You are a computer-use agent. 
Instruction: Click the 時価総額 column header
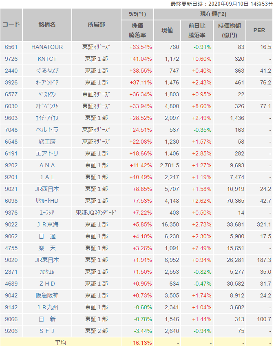230,30
